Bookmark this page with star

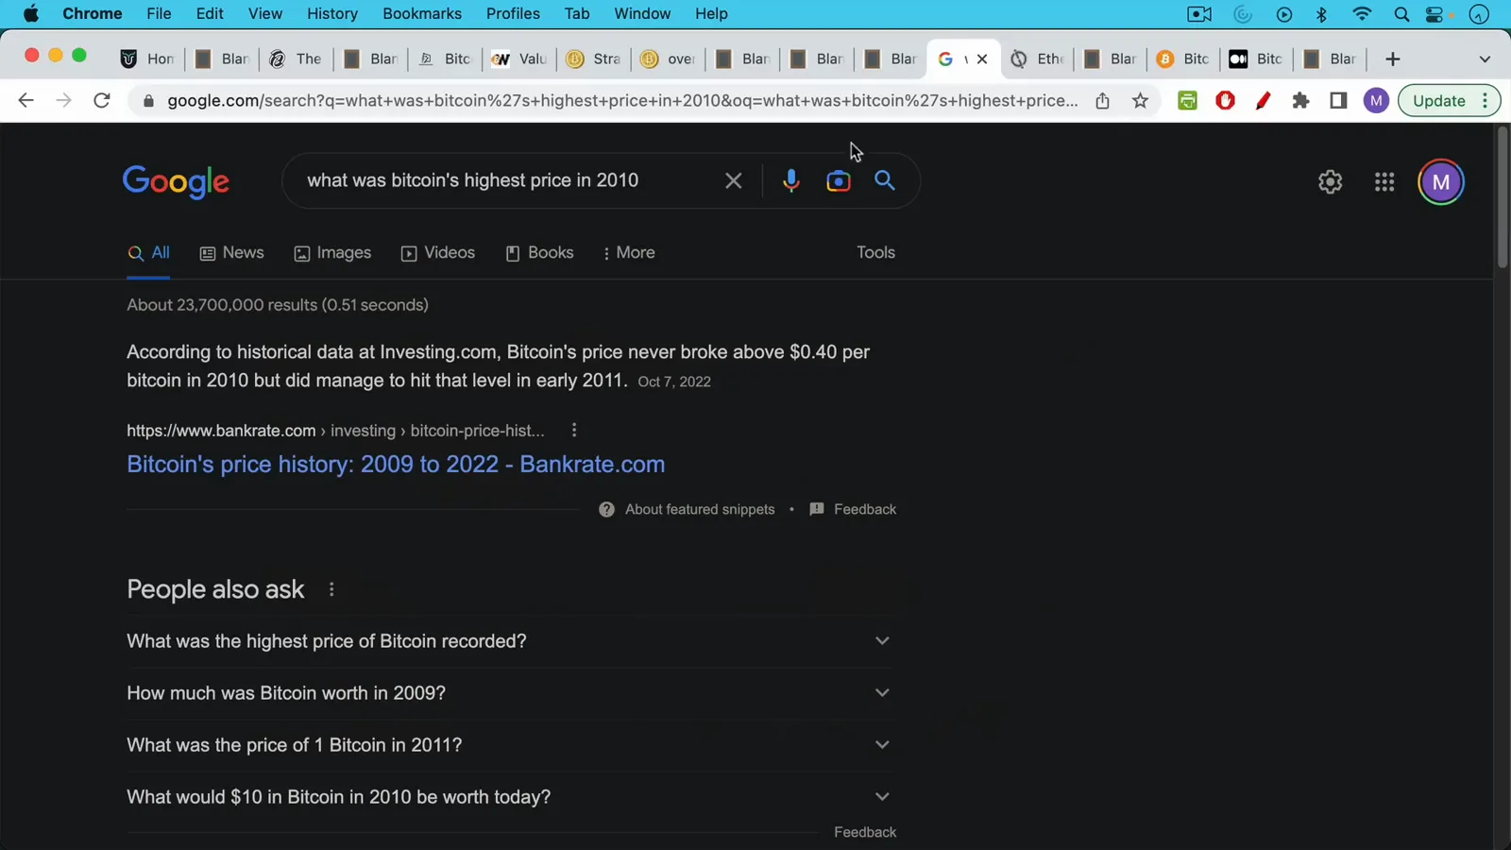pyautogui.click(x=1141, y=100)
